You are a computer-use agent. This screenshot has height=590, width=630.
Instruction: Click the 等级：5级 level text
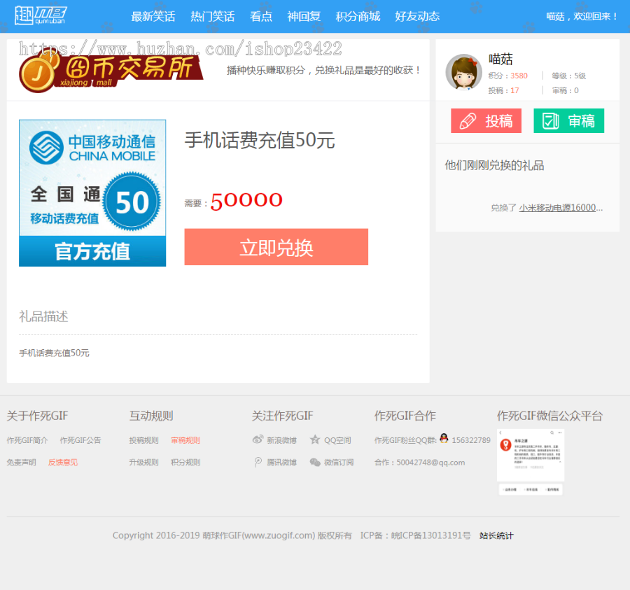[x=568, y=76]
